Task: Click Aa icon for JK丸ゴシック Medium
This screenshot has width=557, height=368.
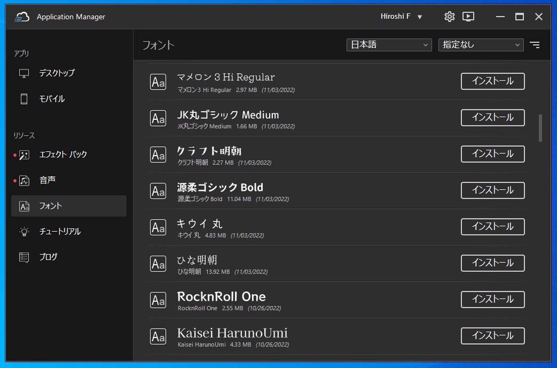Action: tap(158, 118)
